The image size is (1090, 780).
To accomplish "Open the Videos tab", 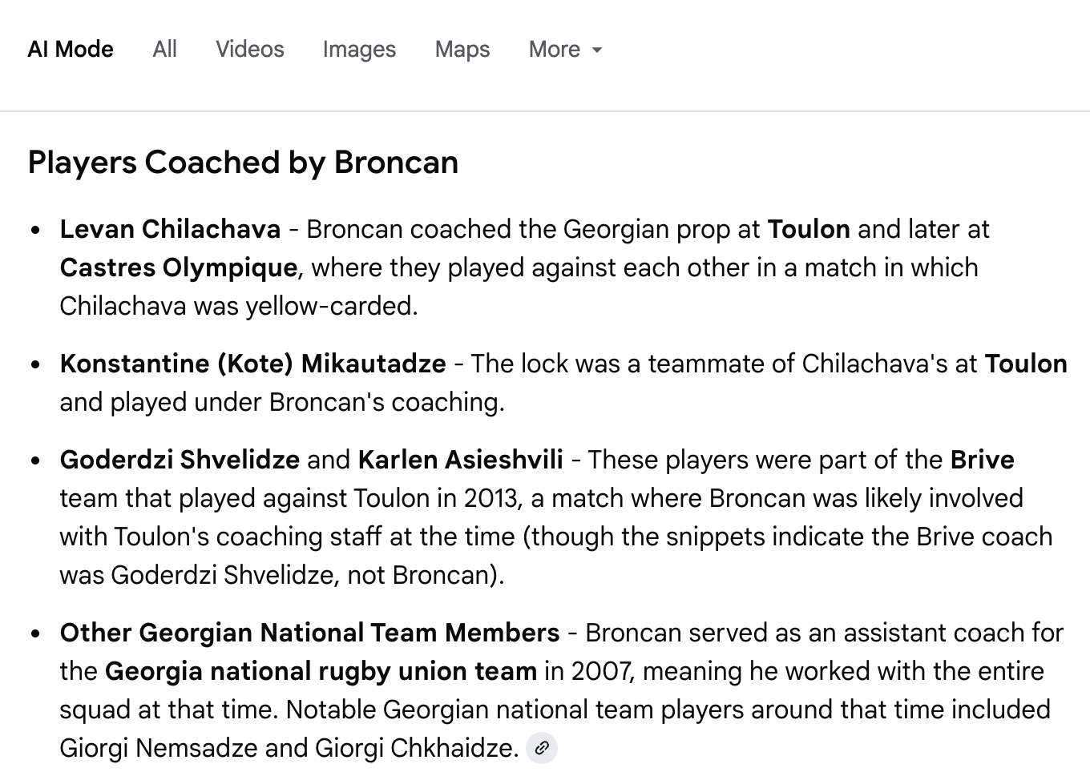I will [x=249, y=50].
